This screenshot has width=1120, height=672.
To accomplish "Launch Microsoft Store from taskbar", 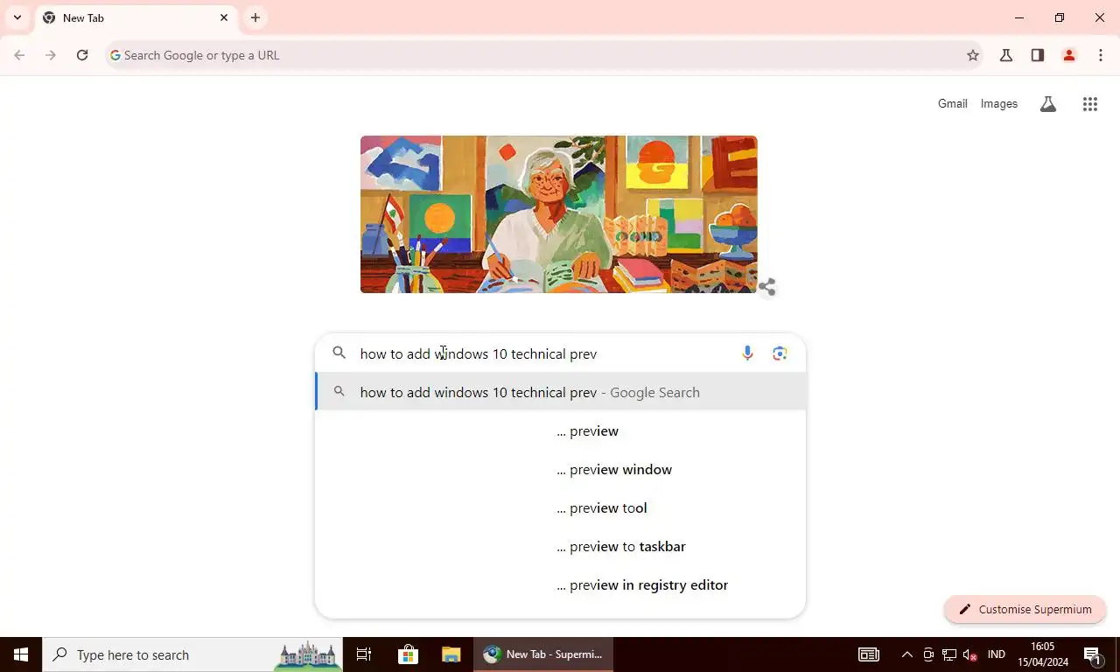I will click(408, 654).
